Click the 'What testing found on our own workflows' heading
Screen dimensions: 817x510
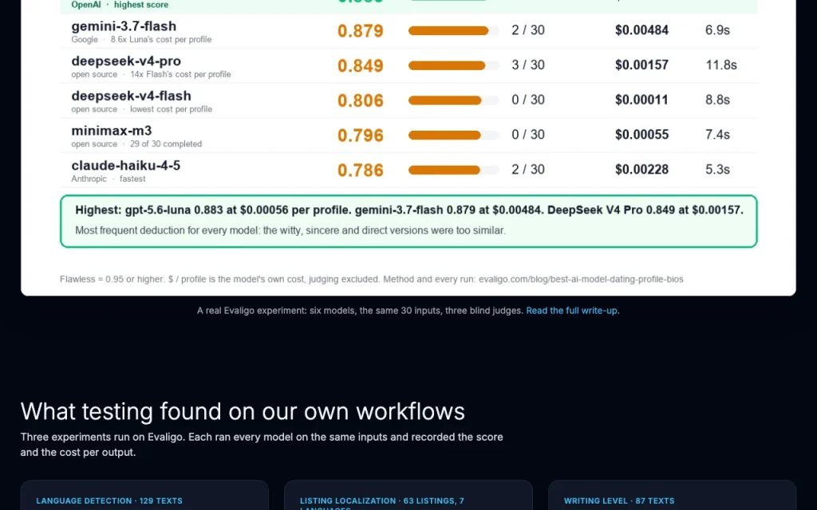click(x=243, y=412)
